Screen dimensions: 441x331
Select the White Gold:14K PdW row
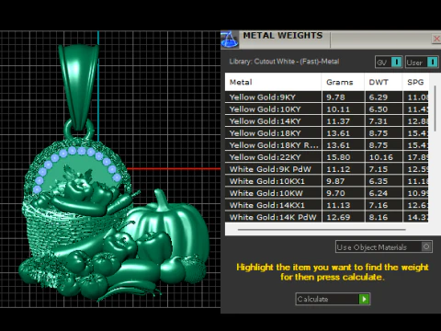click(x=327, y=217)
